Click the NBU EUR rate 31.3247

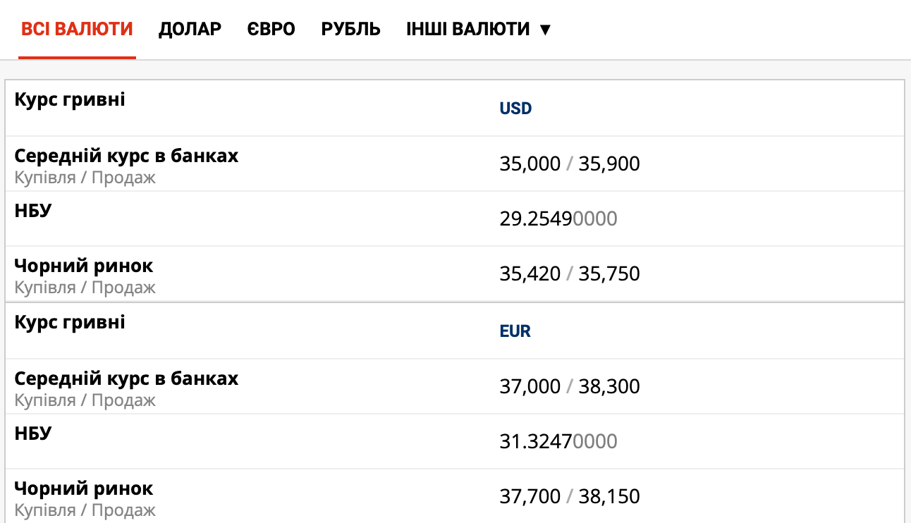point(558,442)
